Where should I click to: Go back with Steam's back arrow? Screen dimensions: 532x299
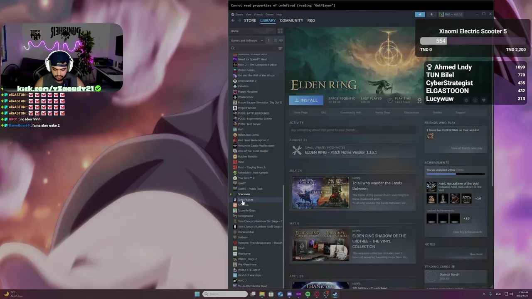[233, 20]
